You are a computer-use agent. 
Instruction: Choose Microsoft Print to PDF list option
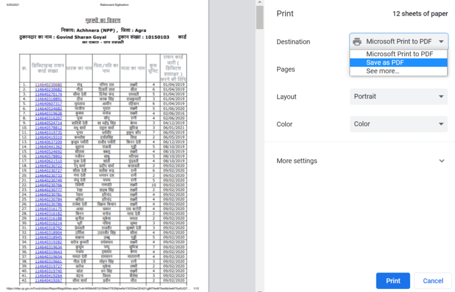click(x=399, y=54)
